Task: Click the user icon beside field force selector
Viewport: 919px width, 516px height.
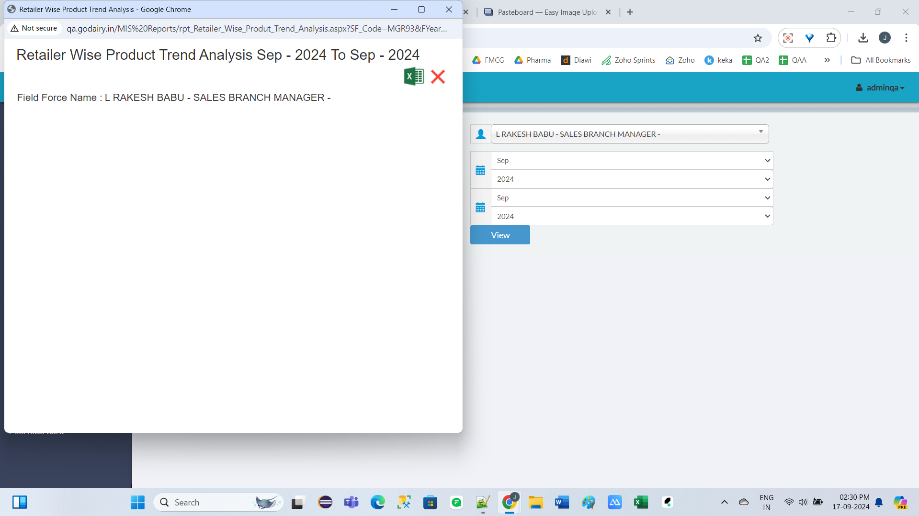Action: click(x=481, y=134)
